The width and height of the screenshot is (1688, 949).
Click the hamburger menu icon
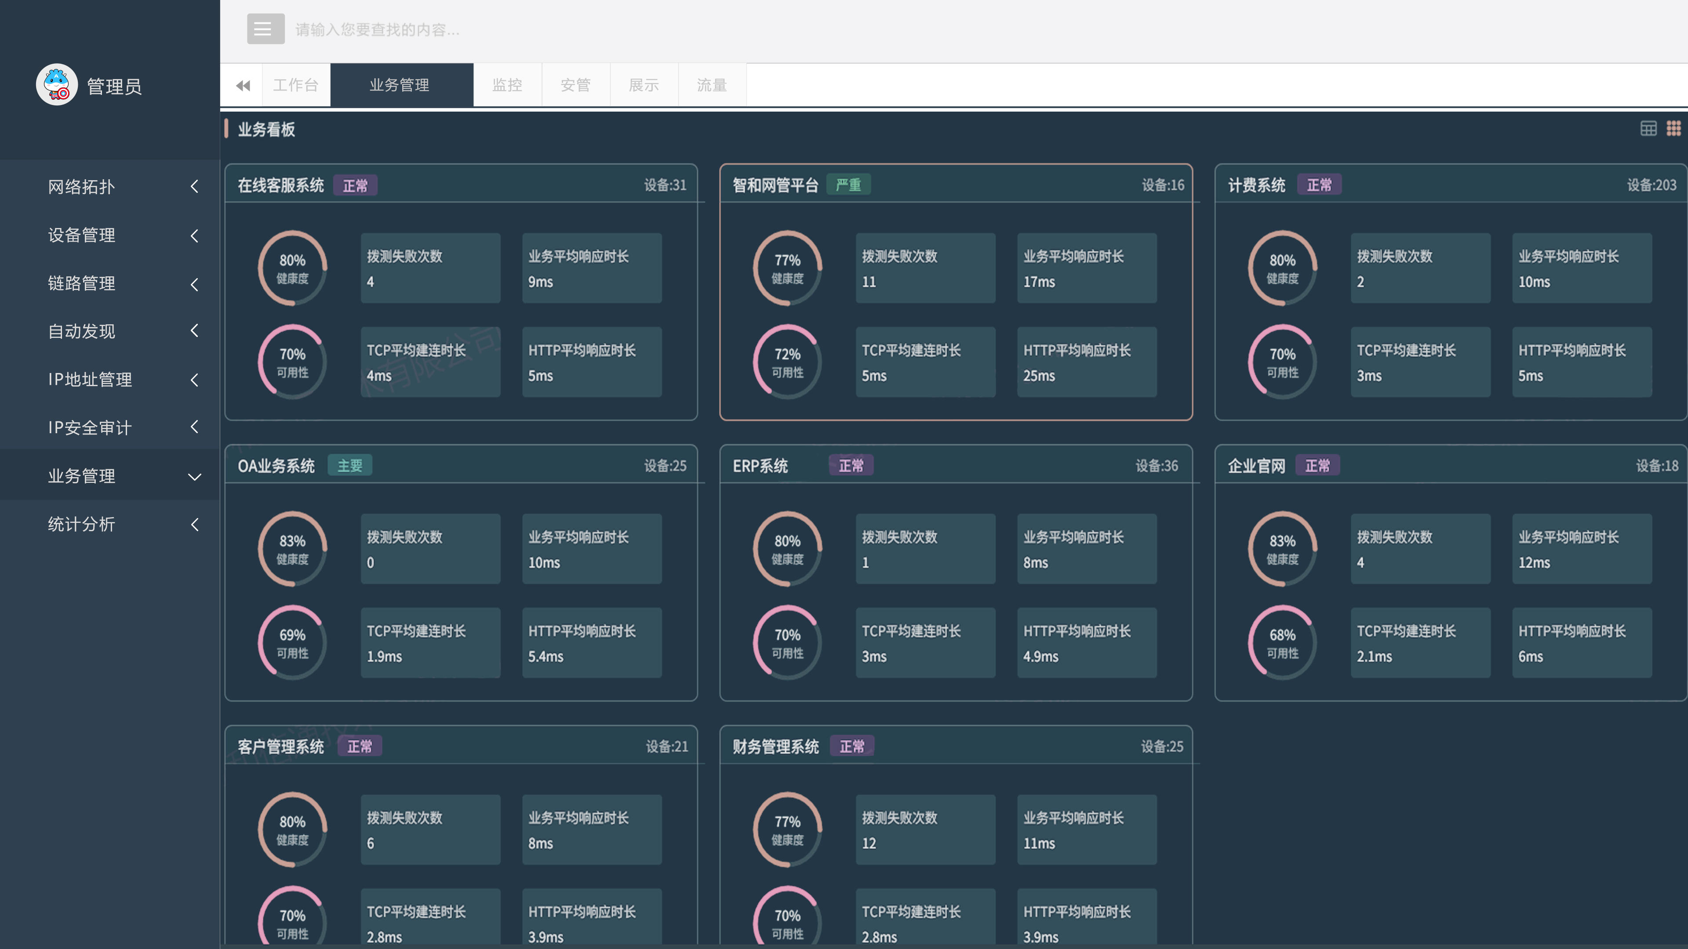(x=266, y=29)
